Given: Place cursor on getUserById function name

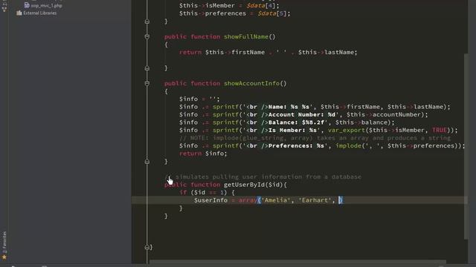Looking at the screenshot, I should 244,185.
